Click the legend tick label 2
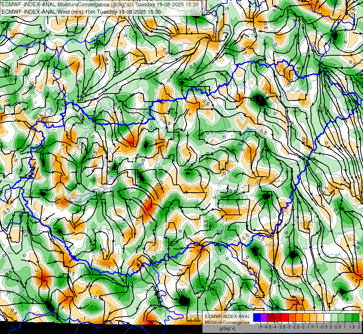 pos(359,327)
